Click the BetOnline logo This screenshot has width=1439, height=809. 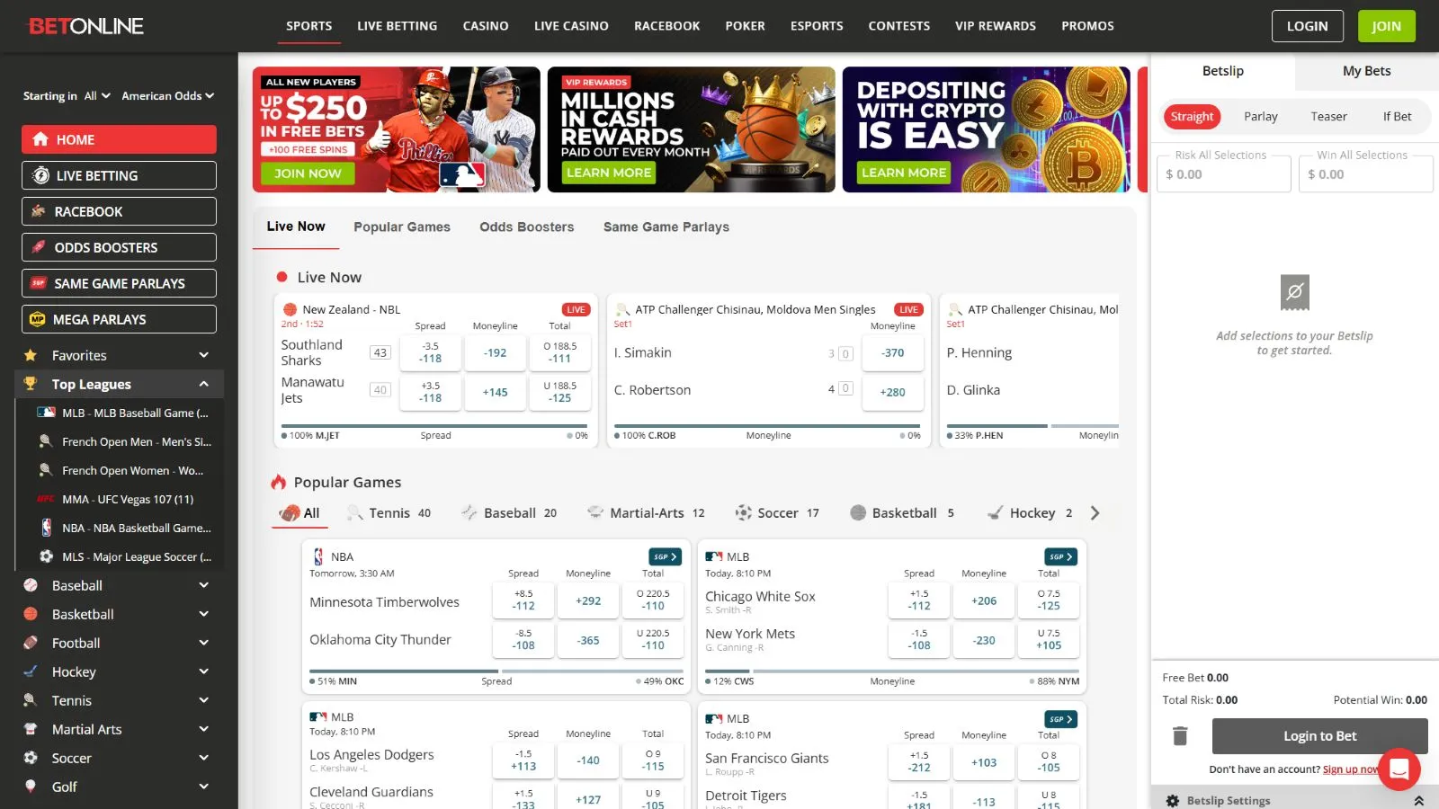(86, 26)
